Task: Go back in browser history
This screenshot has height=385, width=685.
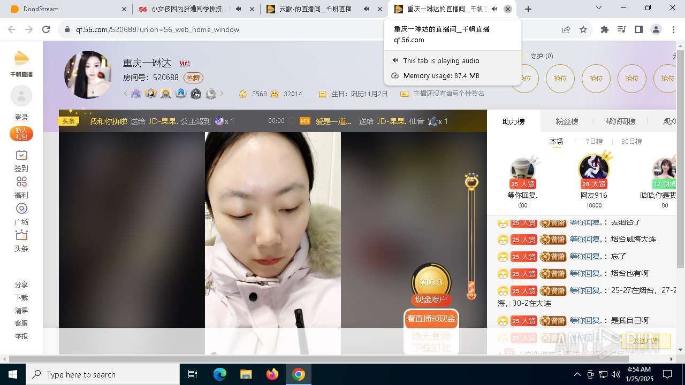Action: click(x=12, y=29)
